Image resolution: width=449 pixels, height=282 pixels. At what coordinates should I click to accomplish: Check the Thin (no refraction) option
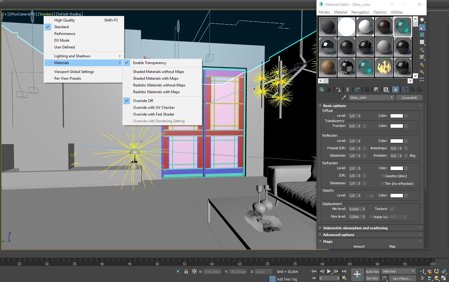pyautogui.click(x=382, y=184)
